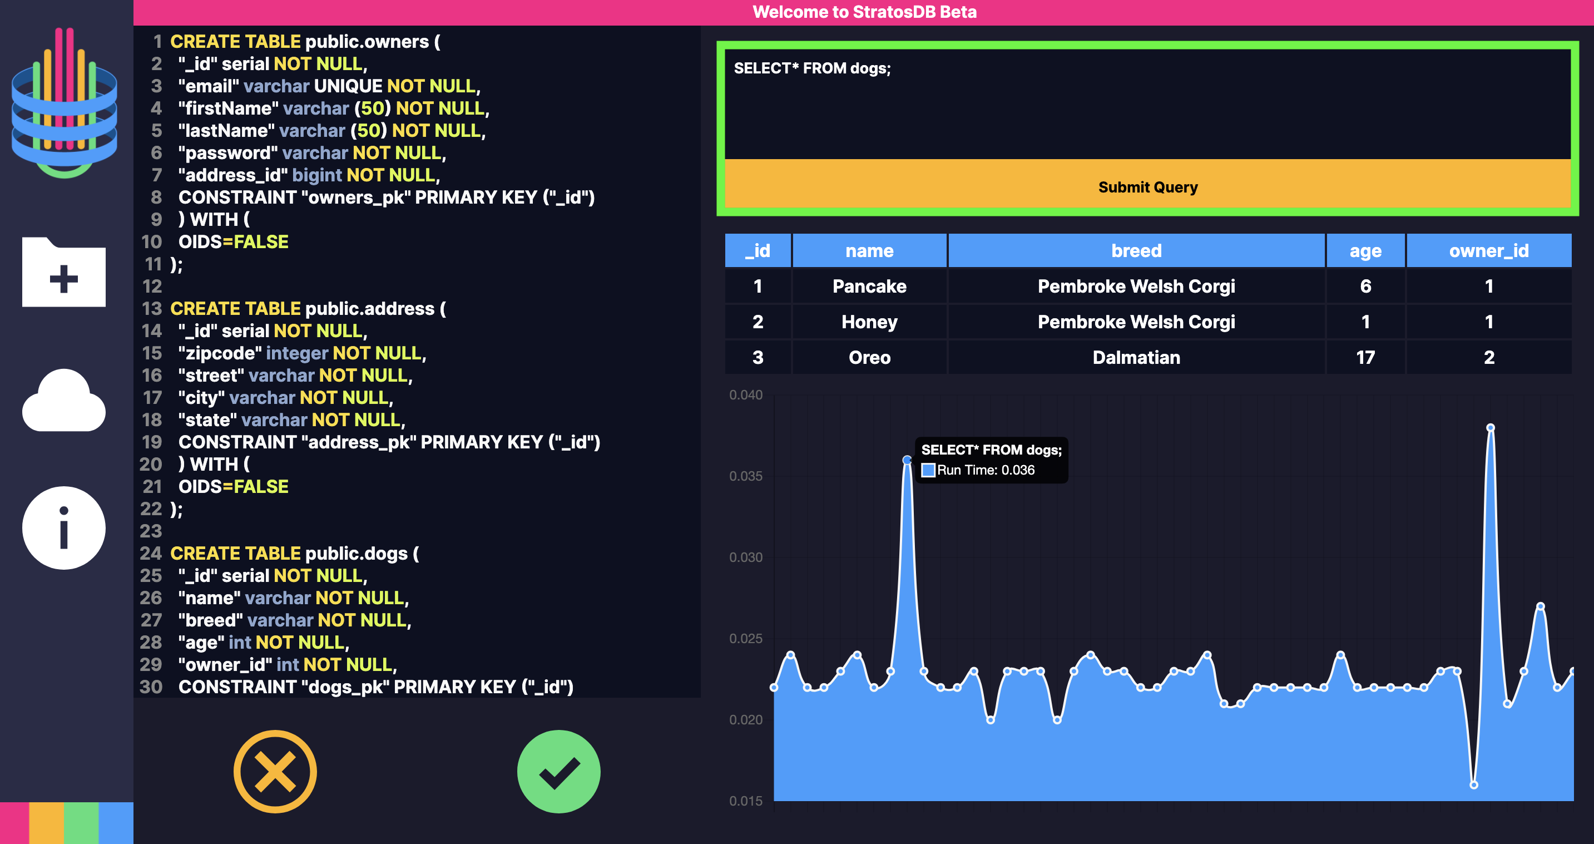Click the green checkmark confirm icon

point(558,772)
